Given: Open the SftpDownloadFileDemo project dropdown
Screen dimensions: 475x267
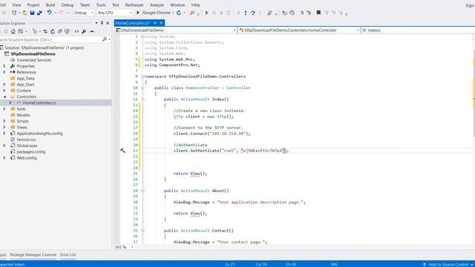Looking at the screenshot, I should coord(176,30).
